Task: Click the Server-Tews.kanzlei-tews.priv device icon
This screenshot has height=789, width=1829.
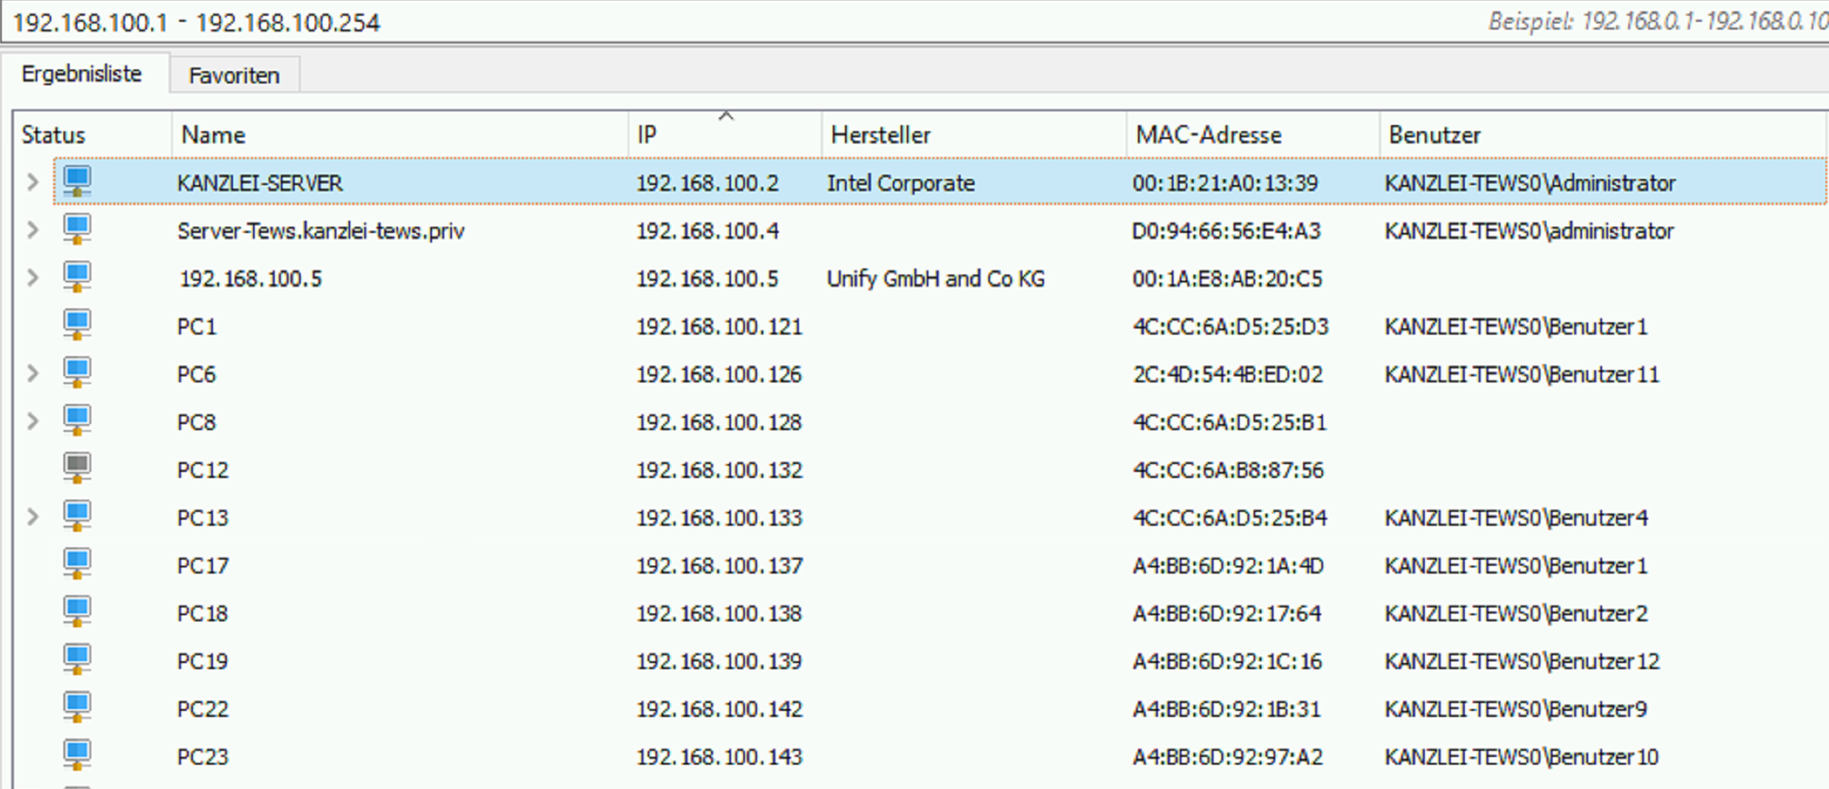Action: pos(77,229)
